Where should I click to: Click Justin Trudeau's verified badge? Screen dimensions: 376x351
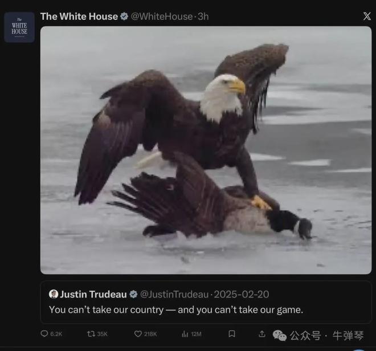[x=133, y=294]
